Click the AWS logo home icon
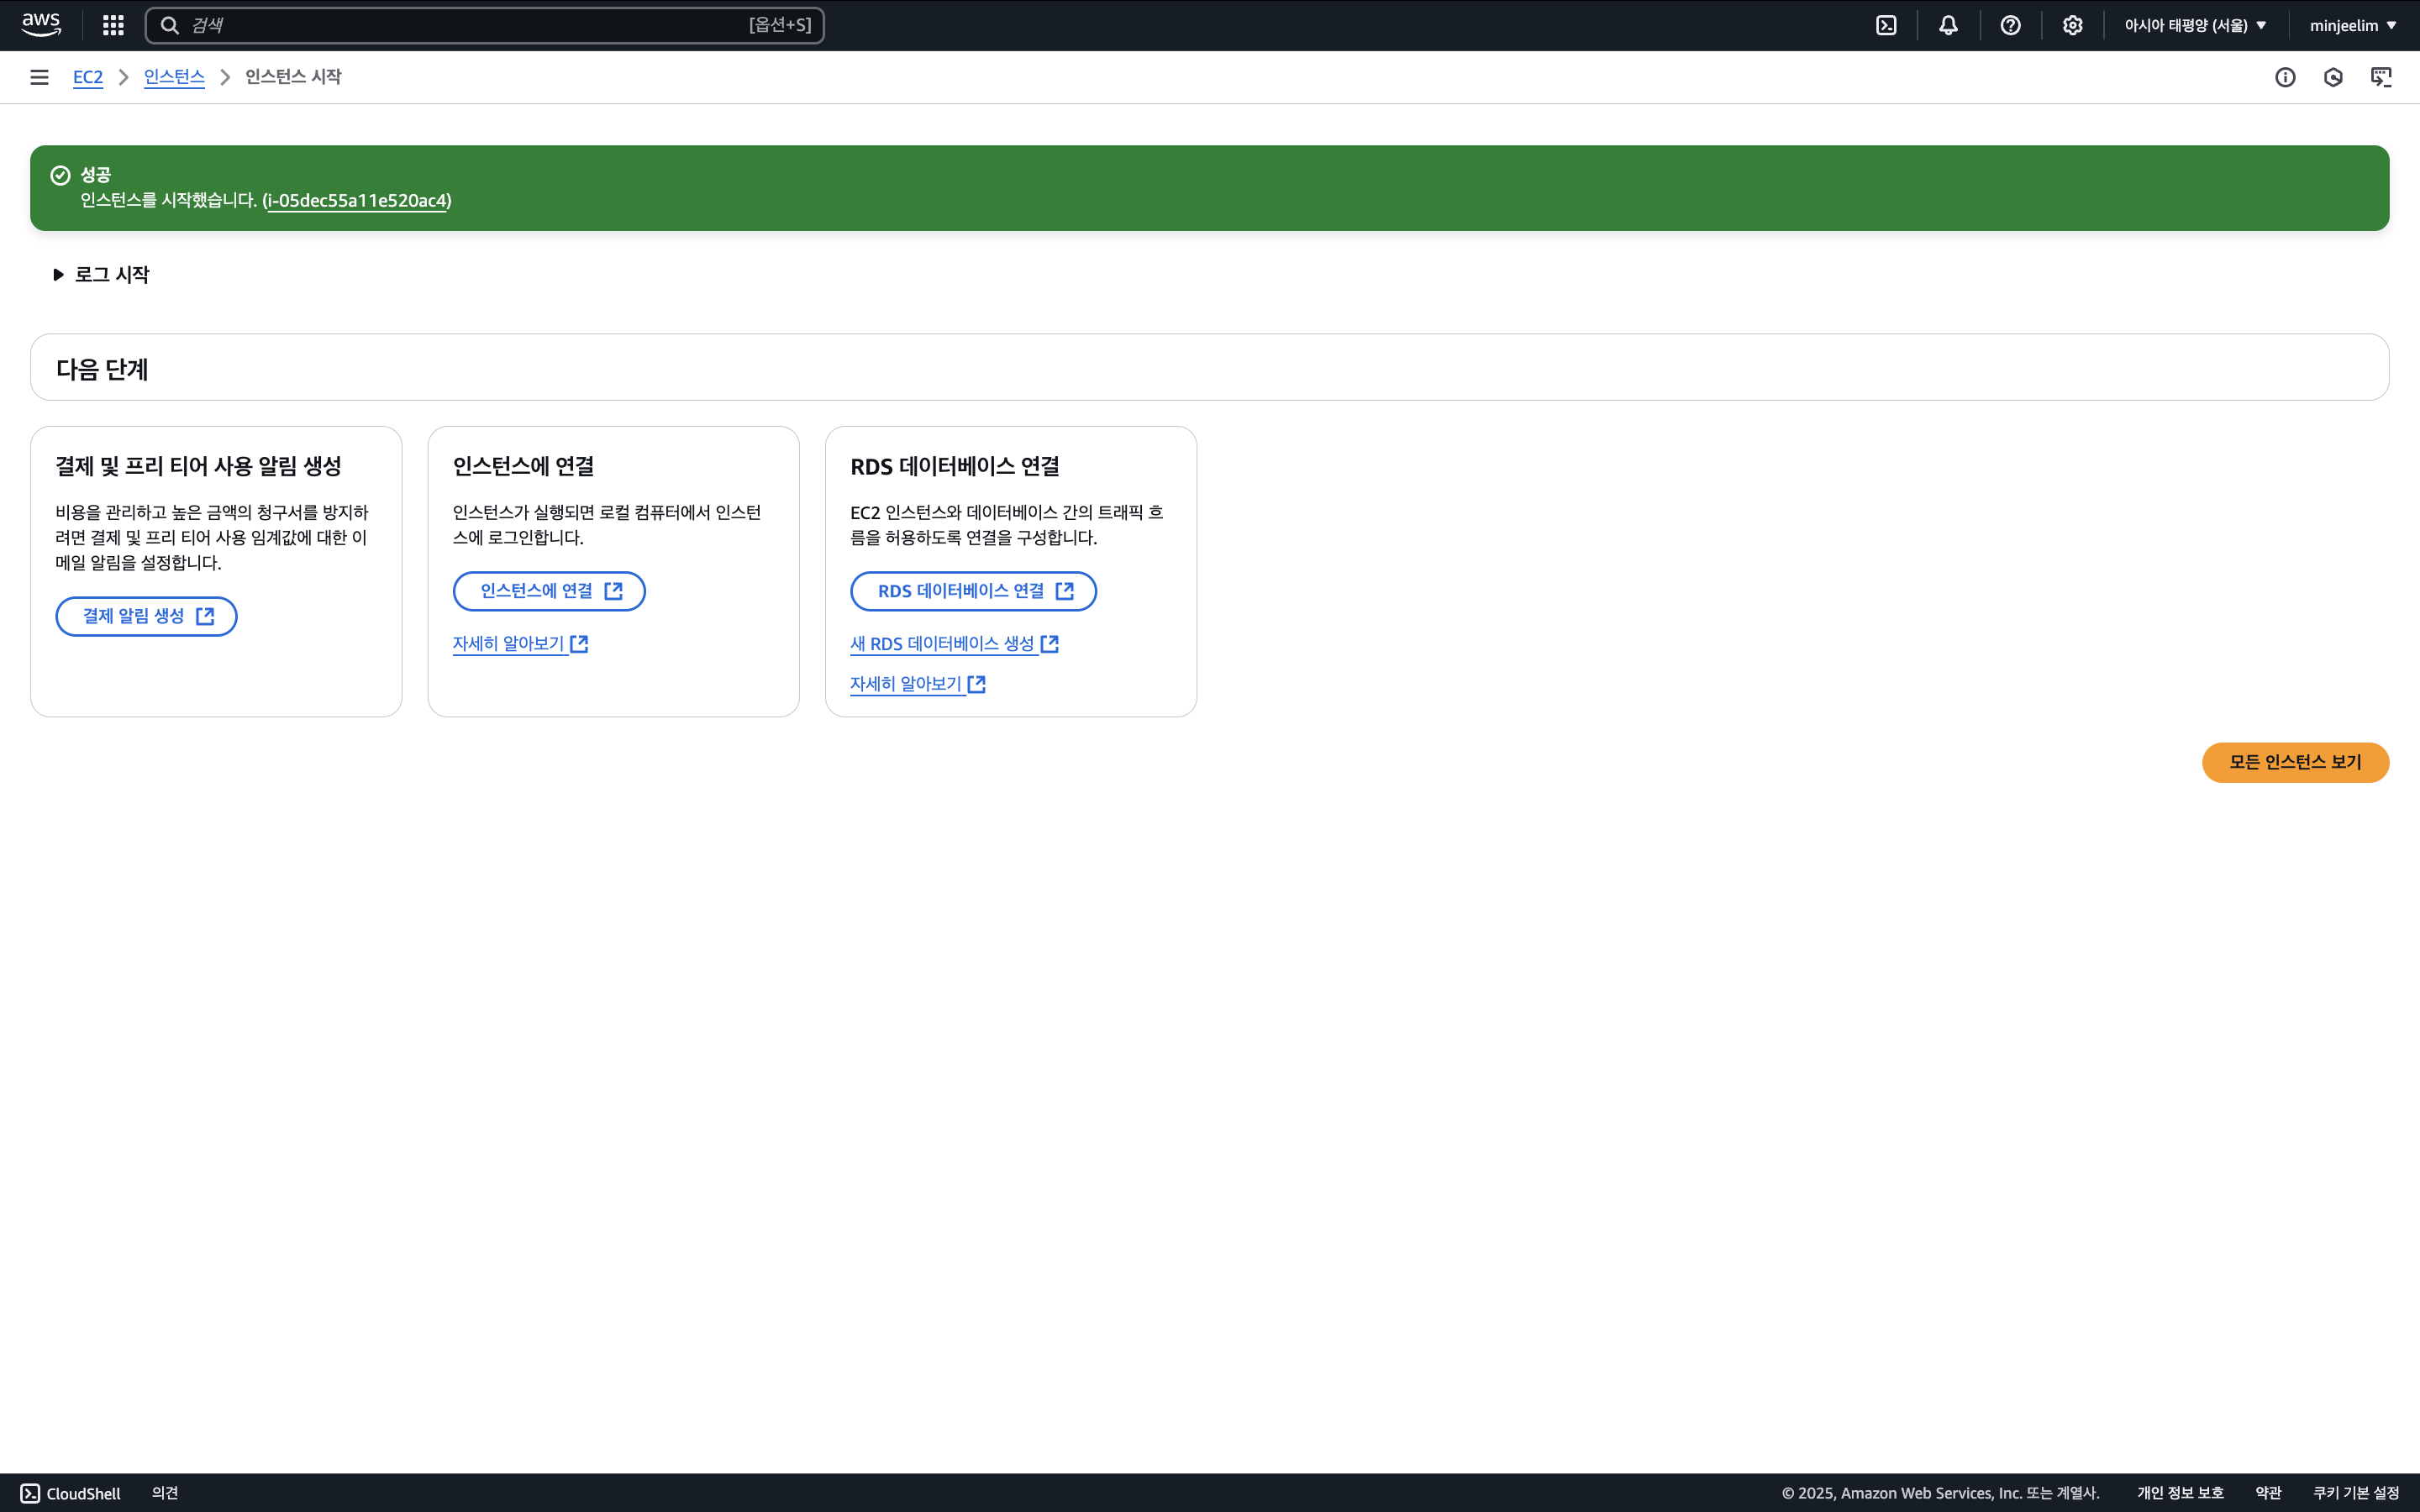 (x=41, y=25)
